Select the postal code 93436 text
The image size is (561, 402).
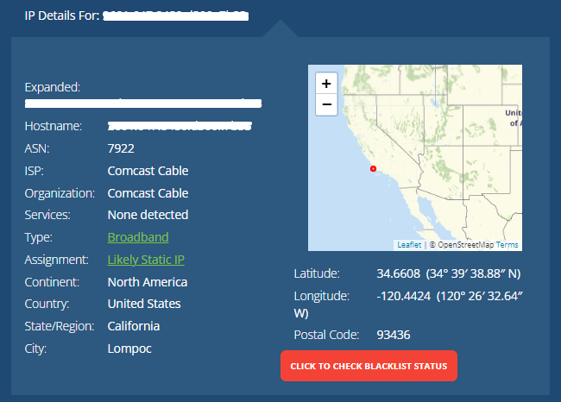point(394,335)
